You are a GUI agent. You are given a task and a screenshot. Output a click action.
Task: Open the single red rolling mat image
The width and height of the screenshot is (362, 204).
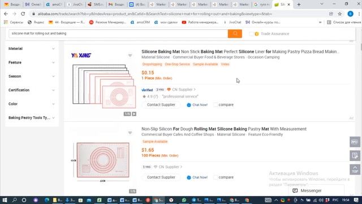click(103, 160)
